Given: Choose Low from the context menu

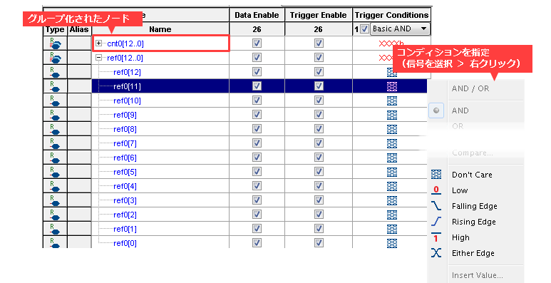Looking at the screenshot, I should tap(460, 190).
